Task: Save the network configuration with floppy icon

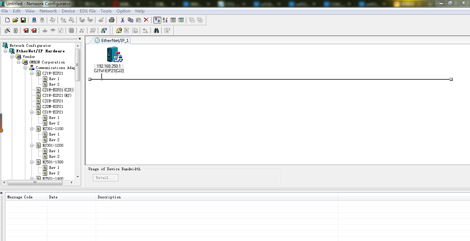Action: click(x=23, y=20)
